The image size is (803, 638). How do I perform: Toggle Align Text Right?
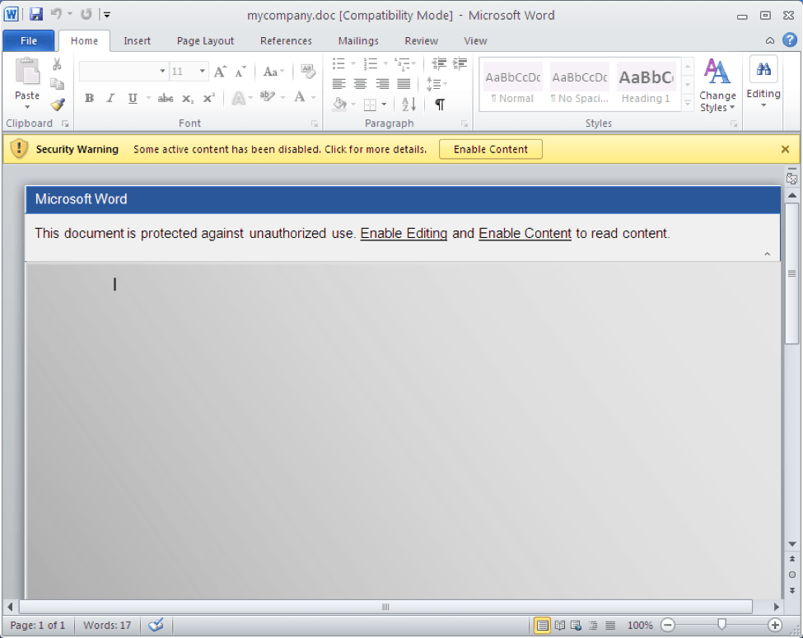pyautogui.click(x=382, y=83)
